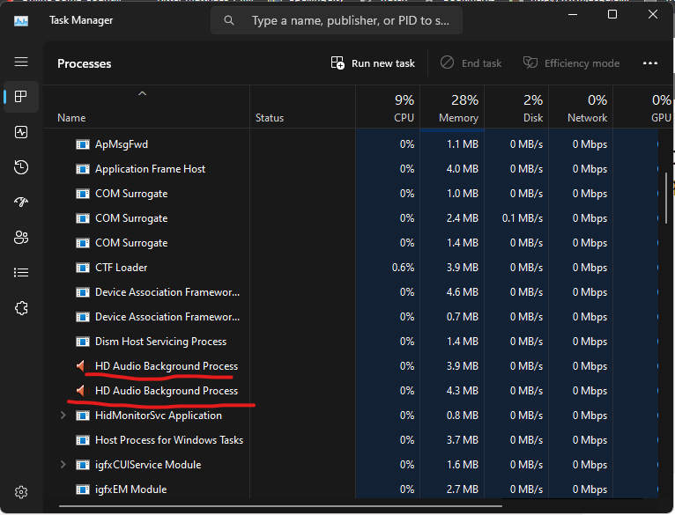Click the Efficiency mode button
This screenshot has height=515, width=675.
(x=571, y=63)
